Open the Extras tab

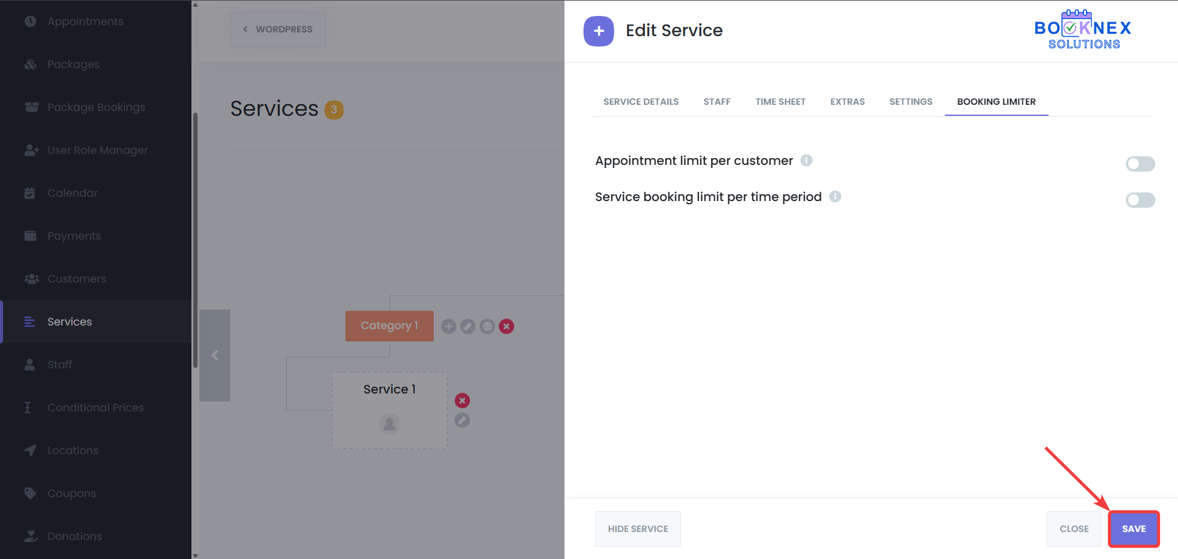pos(847,102)
